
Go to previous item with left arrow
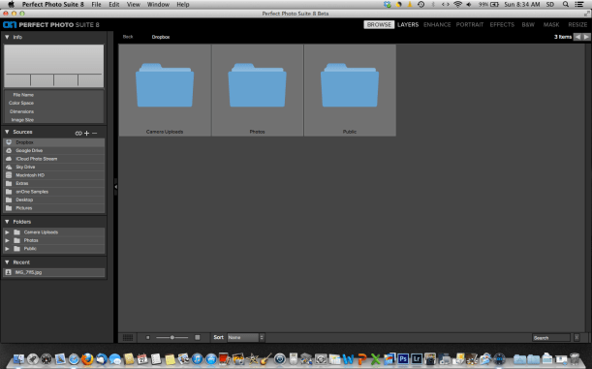click(x=577, y=37)
